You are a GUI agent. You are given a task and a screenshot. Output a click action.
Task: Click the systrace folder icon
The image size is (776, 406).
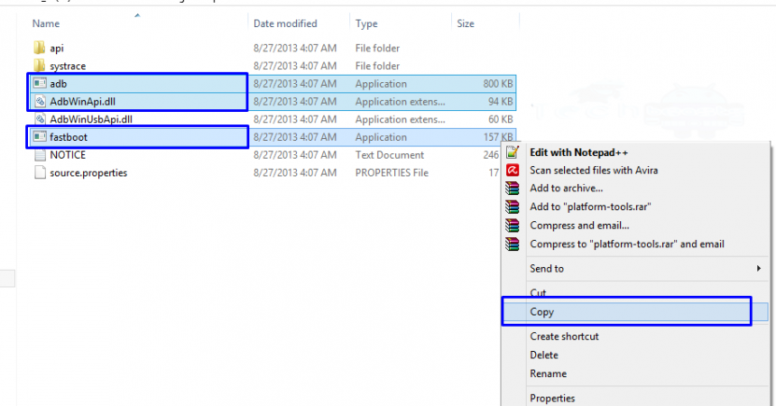coord(40,65)
